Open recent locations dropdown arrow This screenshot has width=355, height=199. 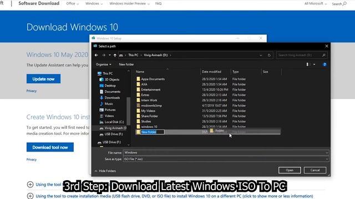pos(110,55)
